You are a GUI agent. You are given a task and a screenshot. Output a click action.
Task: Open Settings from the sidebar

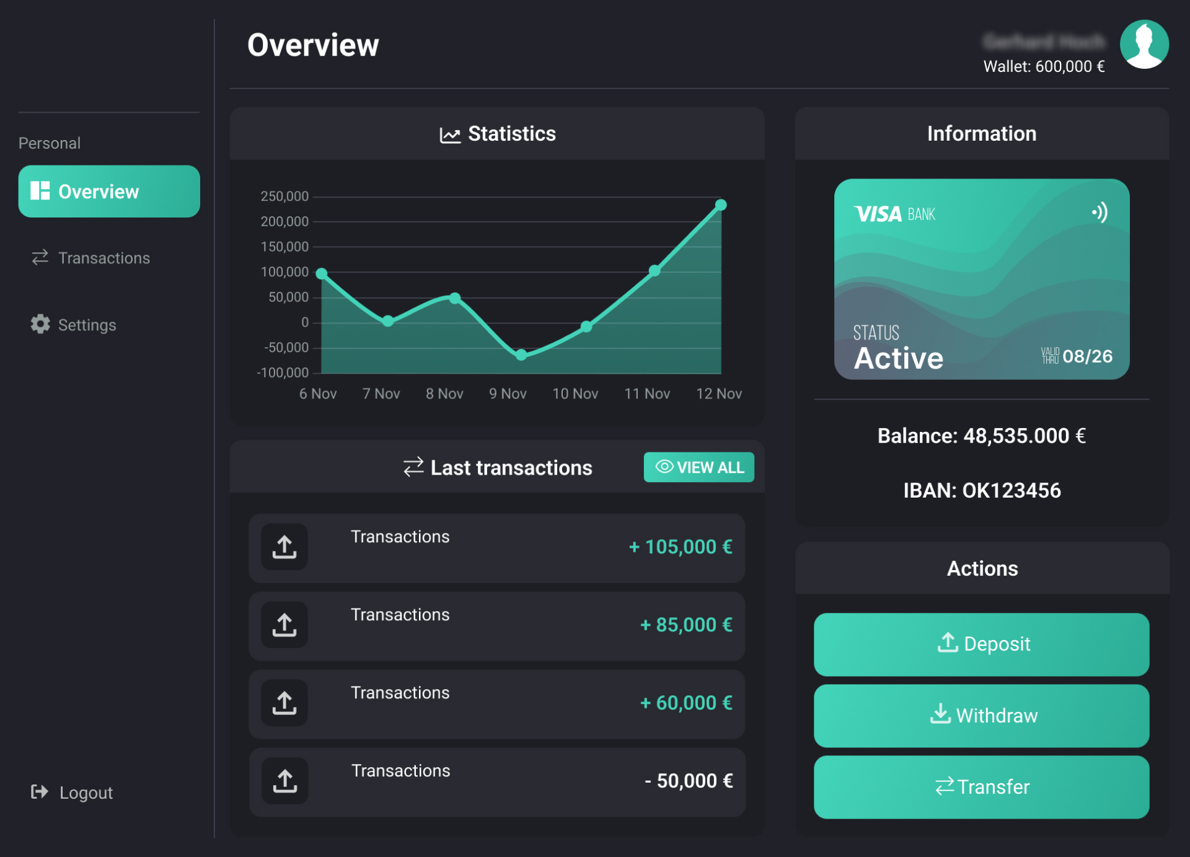pyautogui.click(x=87, y=325)
